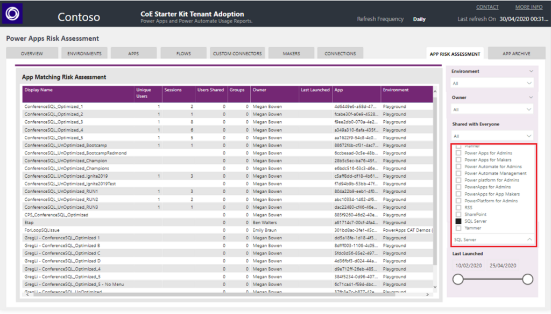Open the MORE INFO link

click(x=528, y=6)
